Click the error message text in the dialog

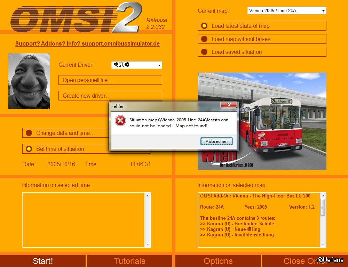(179, 123)
